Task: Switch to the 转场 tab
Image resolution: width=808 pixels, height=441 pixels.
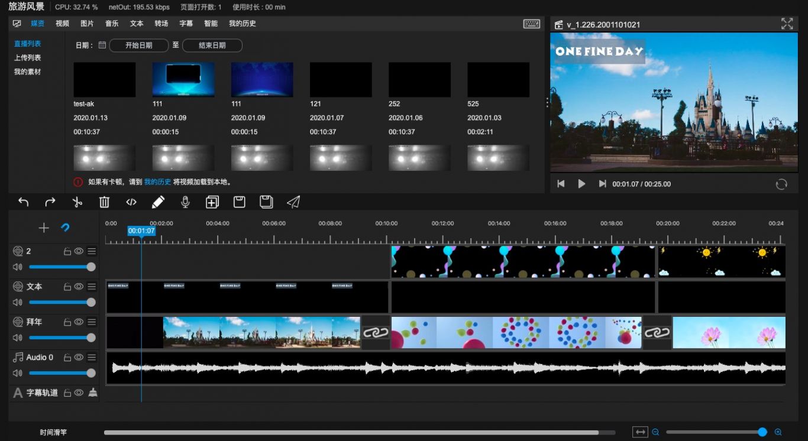Action: [x=161, y=24]
